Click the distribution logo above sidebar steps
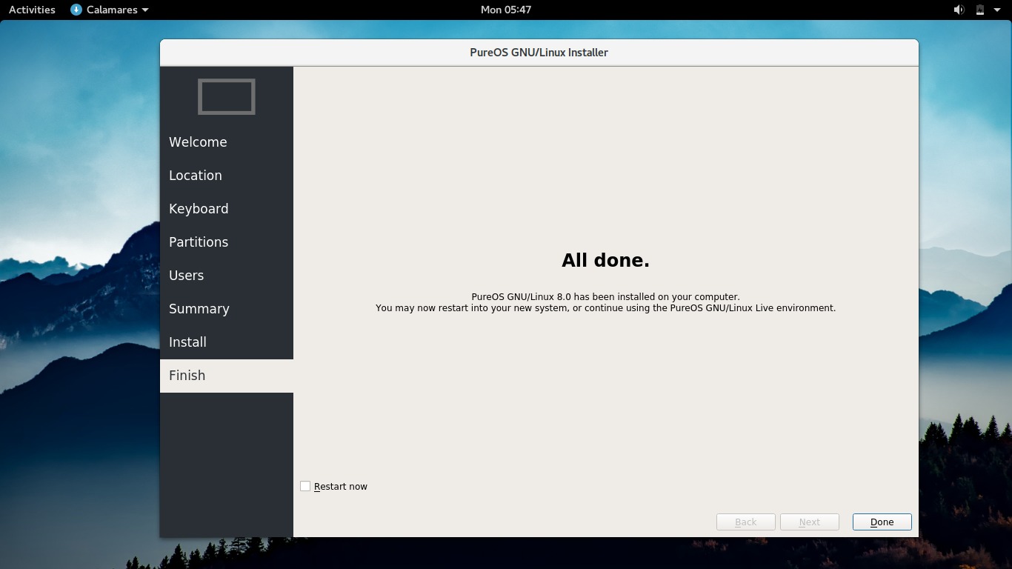This screenshot has width=1012, height=569. pyautogui.click(x=226, y=96)
